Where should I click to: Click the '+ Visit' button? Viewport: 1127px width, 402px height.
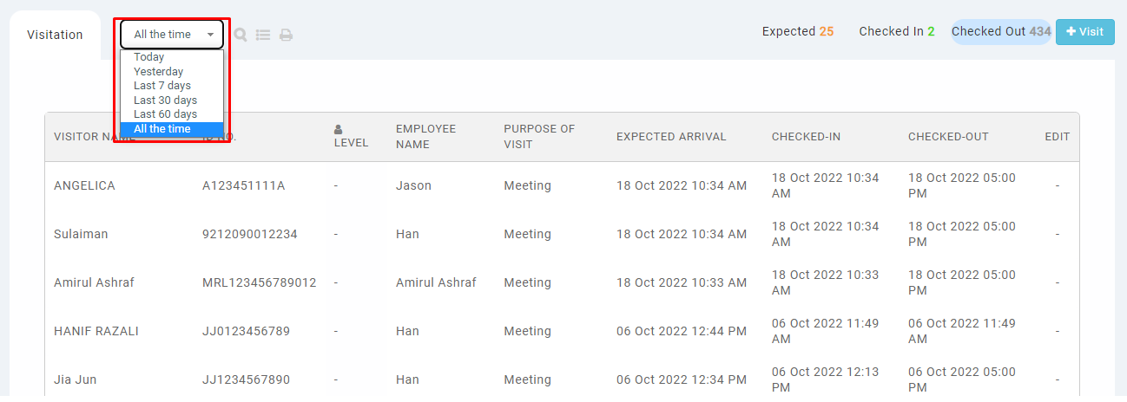pos(1084,32)
